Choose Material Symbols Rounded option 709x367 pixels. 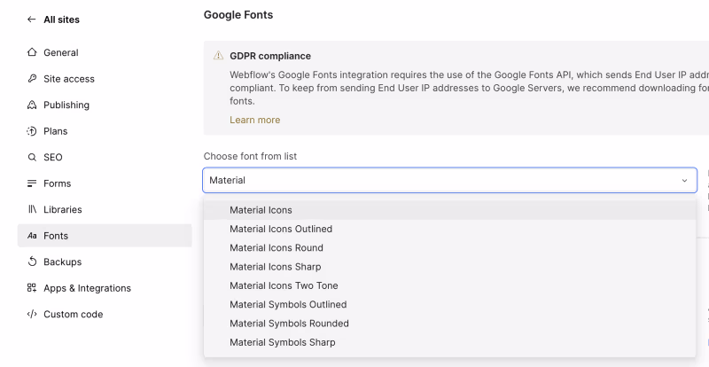tap(289, 324)
